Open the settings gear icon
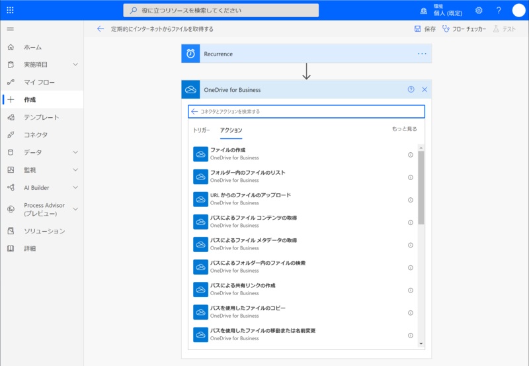529x366 pixels. pos(479,11)
